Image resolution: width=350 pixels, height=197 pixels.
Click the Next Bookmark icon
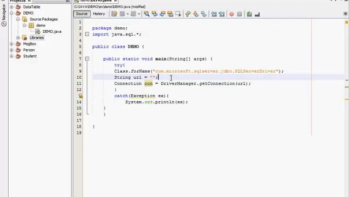pyautogui.click(x=196, y=14)
